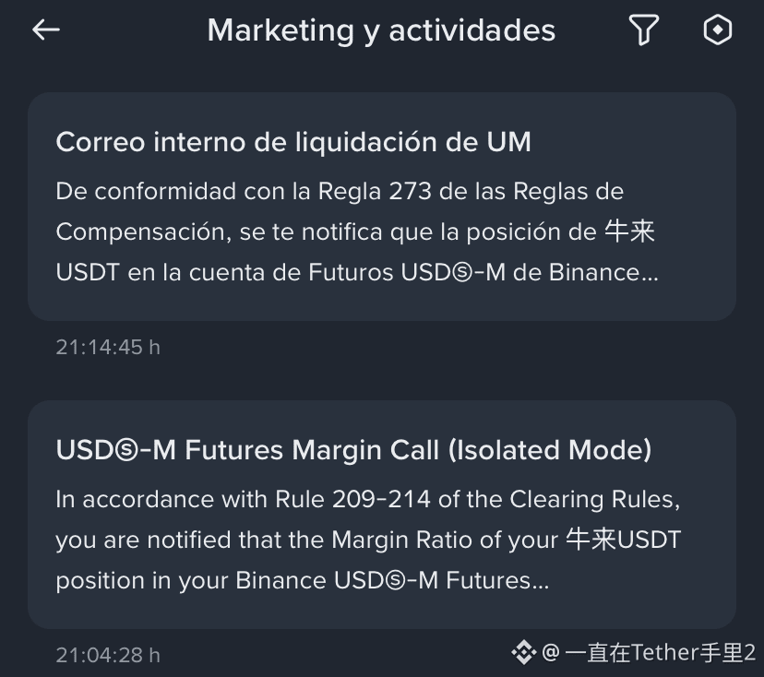Tap the body text starting 'De conformidad con'
The image size is (764, 677).
(x=357, y=232)
